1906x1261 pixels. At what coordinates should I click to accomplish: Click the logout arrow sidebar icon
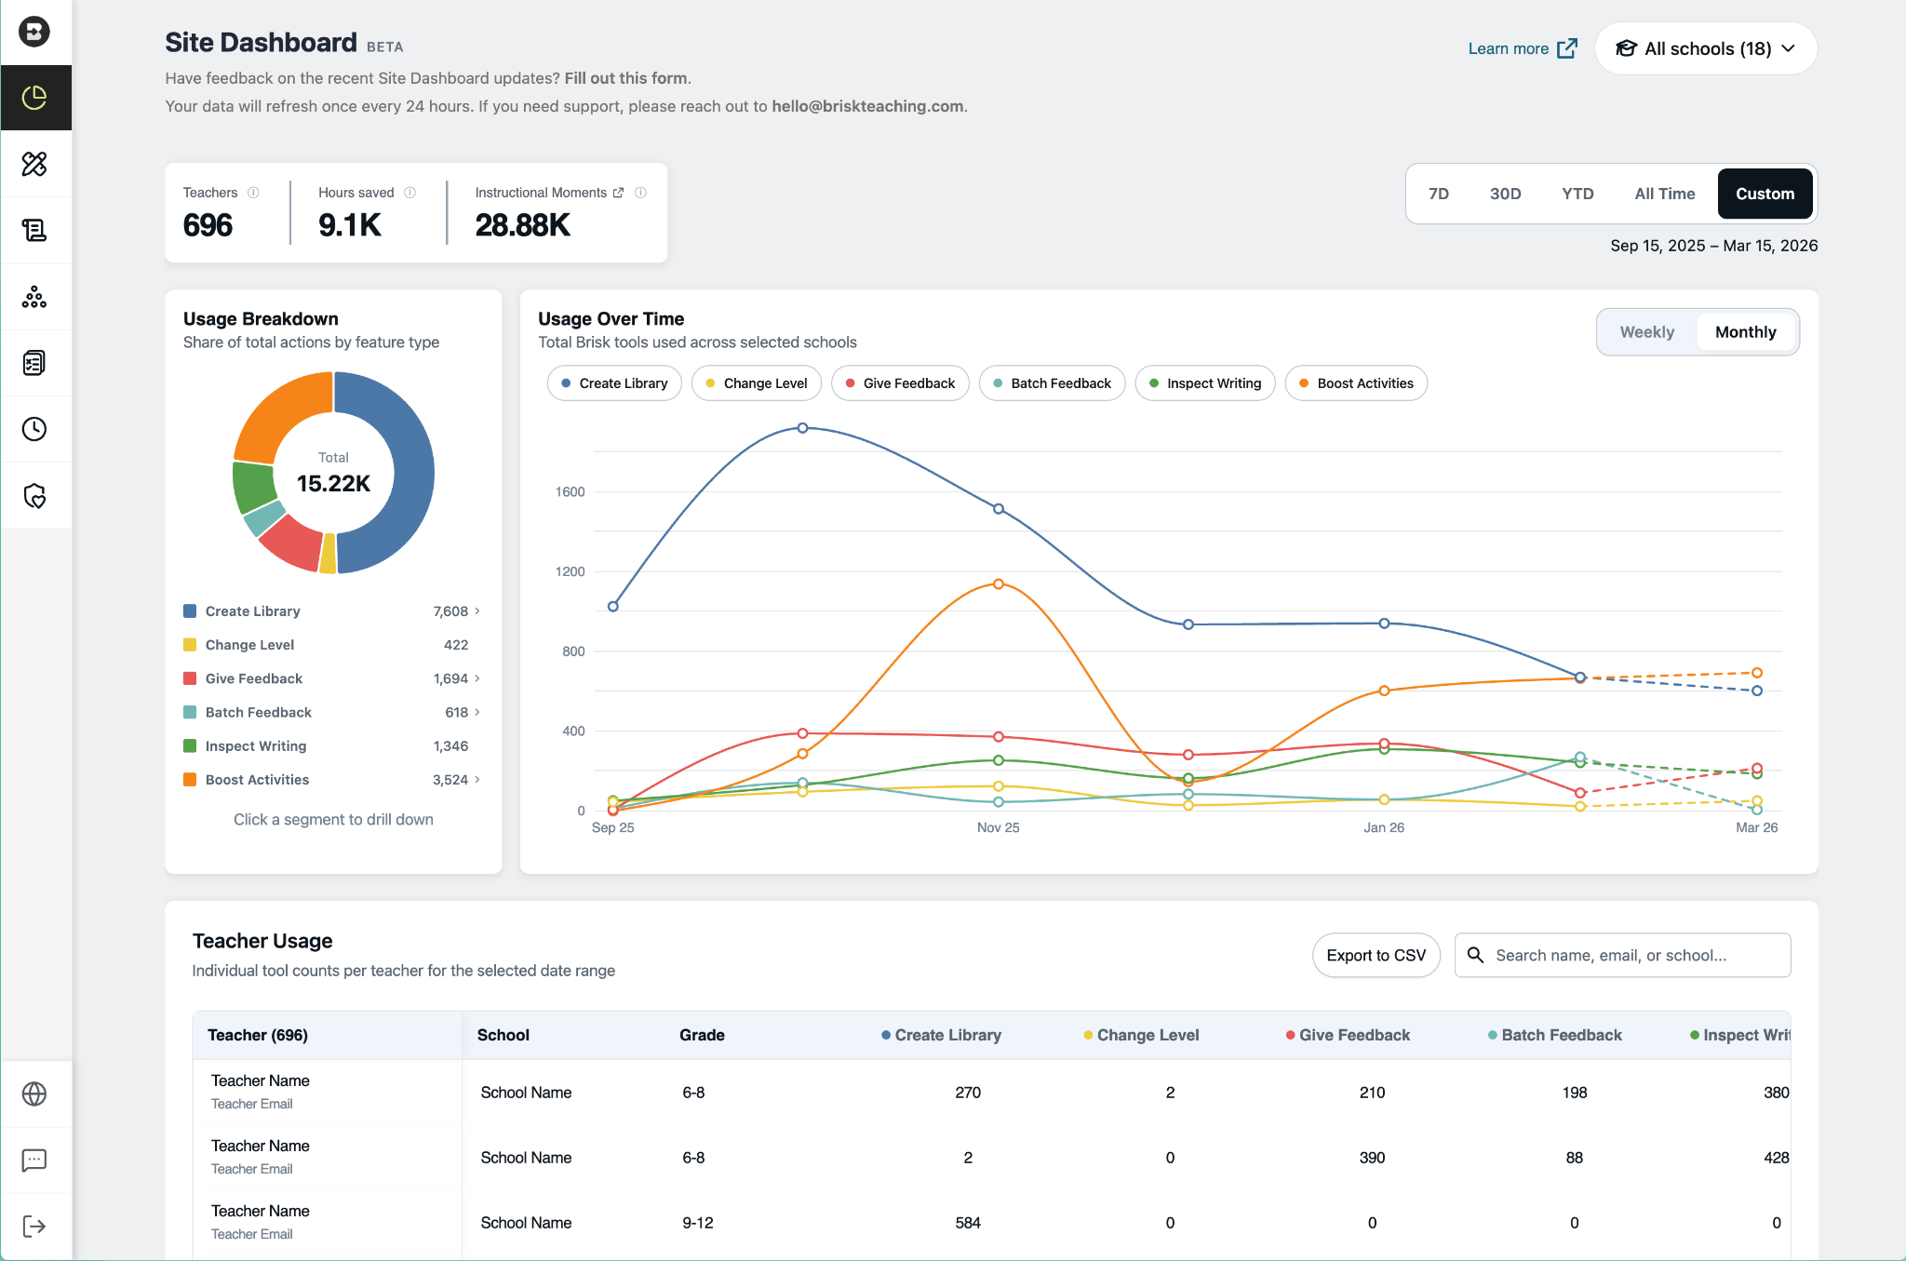coord(34,1226)
